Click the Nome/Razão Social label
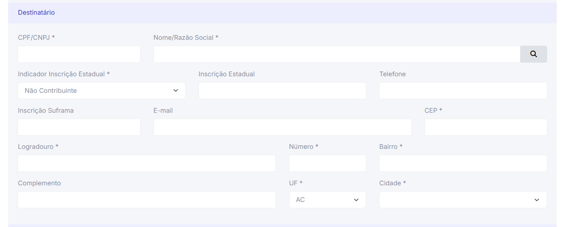Image resolution: width=563 pixels, height=227 pixels. (186, 38)
